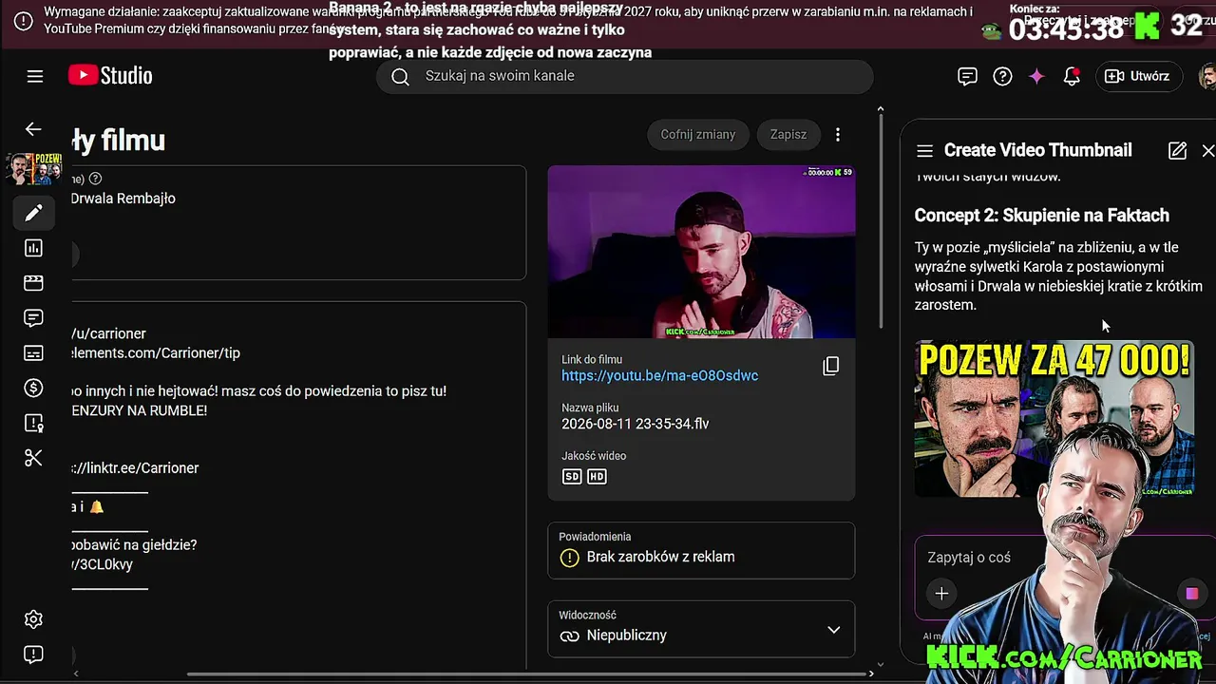The height and width of the screenshot is (684, 1216).
Task: Click the Zapisz button
Action: [788, 135]
